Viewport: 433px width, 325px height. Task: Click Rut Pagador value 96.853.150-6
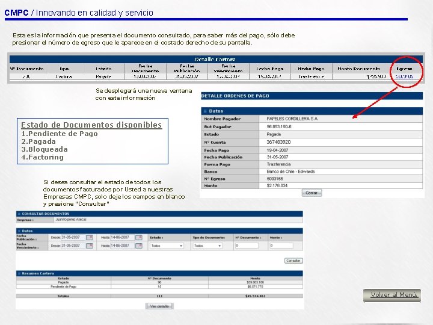(279, 127)
